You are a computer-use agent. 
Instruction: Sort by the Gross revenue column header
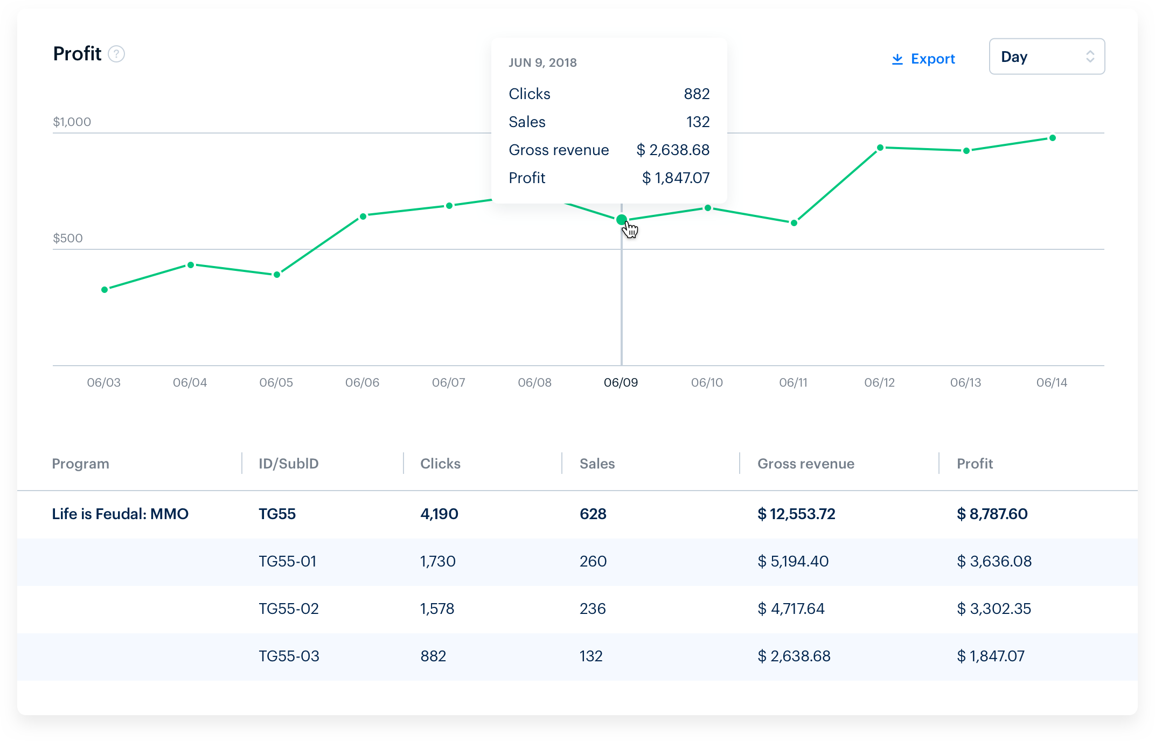point(806,464)
